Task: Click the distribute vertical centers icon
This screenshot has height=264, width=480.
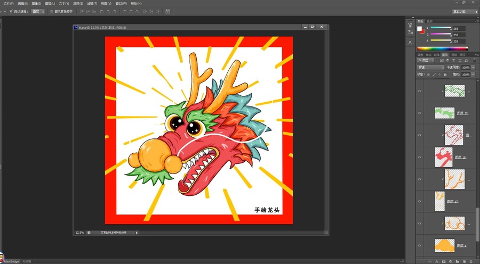Action: click(131, 12)
